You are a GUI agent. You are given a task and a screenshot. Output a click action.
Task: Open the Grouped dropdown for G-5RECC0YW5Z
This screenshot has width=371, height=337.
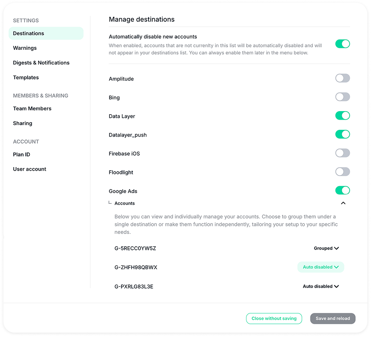coord(326,248)
